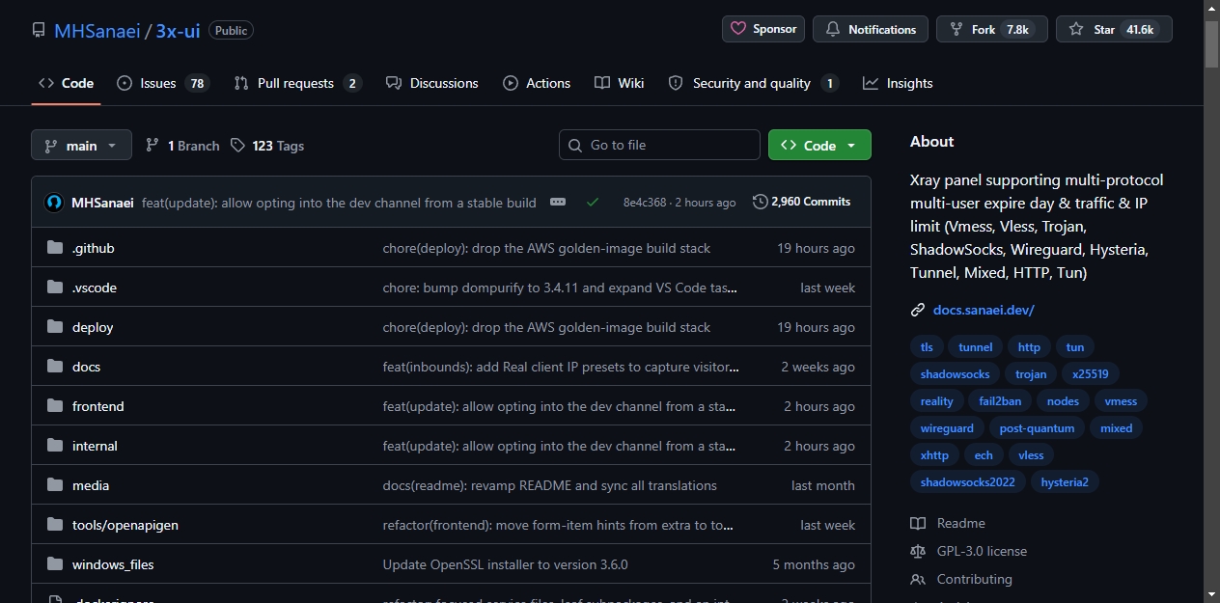Click the deploy folder icon
The width and height of the screenshot is (1220, 603).
pyautogui.click(x=55, y=327)
